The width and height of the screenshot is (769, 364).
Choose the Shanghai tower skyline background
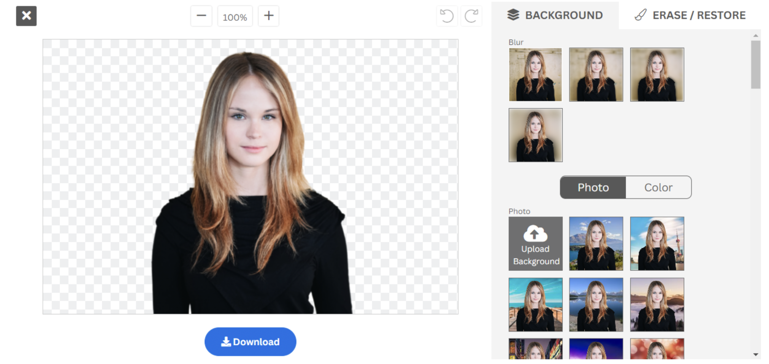(x=657, y=244)
